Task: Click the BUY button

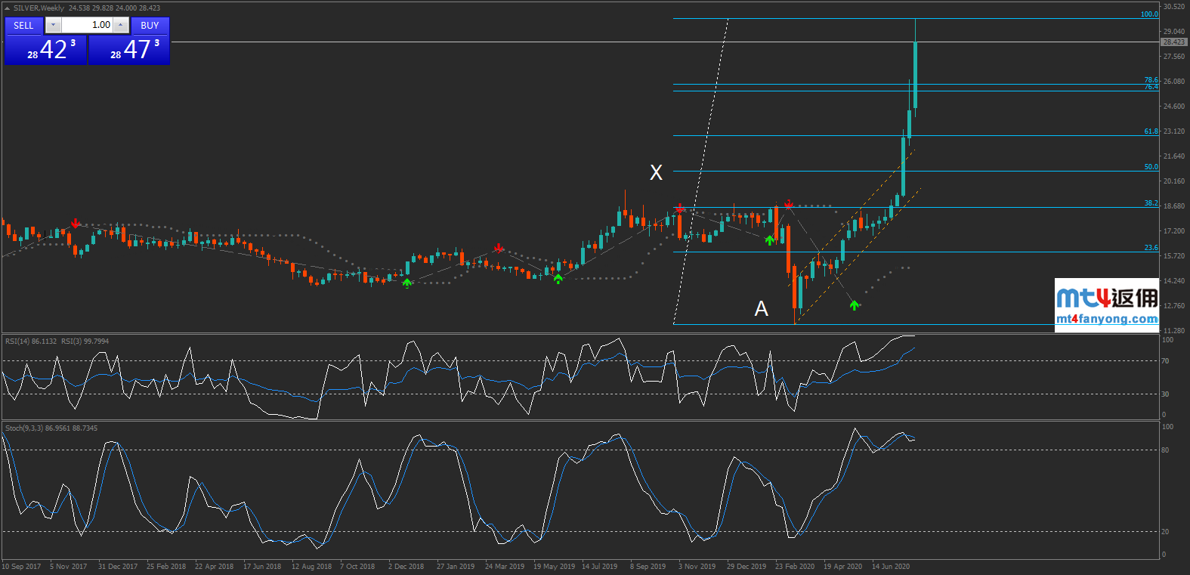Action: pyautogui.click(x=150, y=25)
